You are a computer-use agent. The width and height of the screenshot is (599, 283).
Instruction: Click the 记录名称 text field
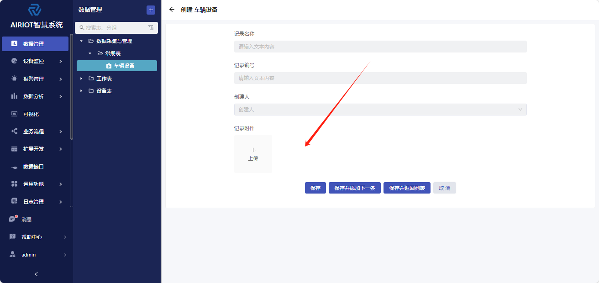pyautogui.click(x=380, y=47)
